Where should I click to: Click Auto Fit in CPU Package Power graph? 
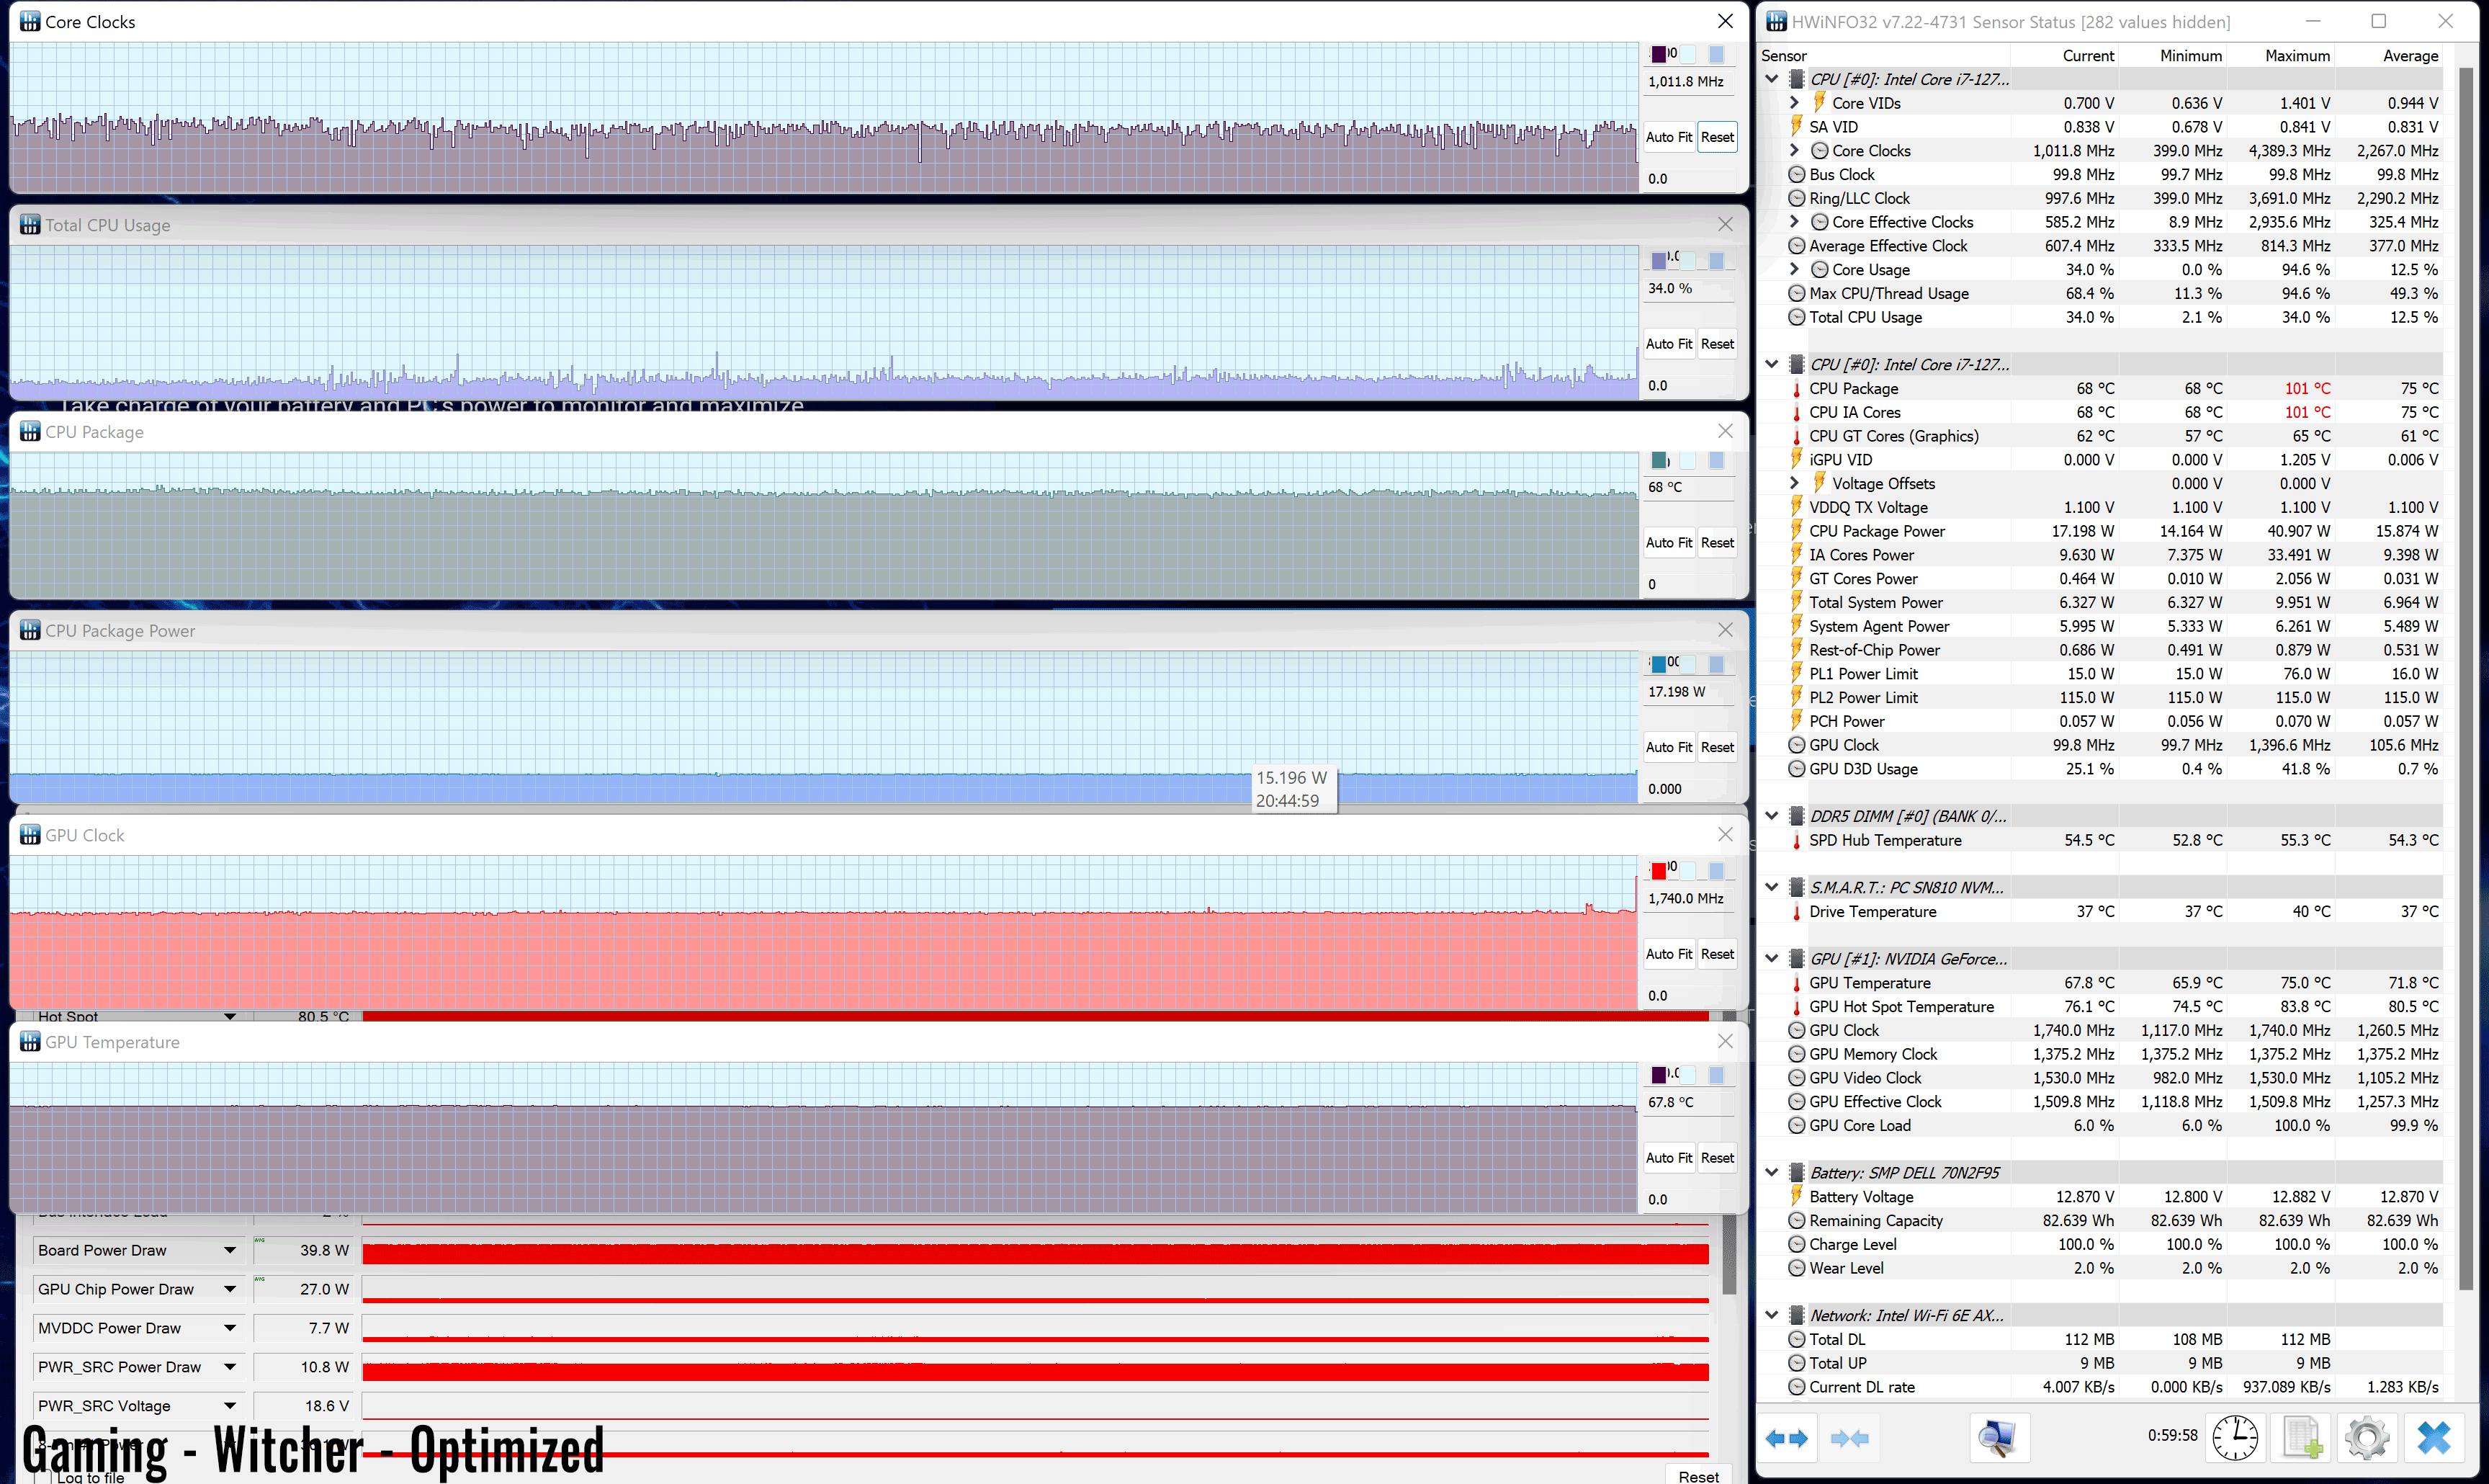pos(1668,747)
